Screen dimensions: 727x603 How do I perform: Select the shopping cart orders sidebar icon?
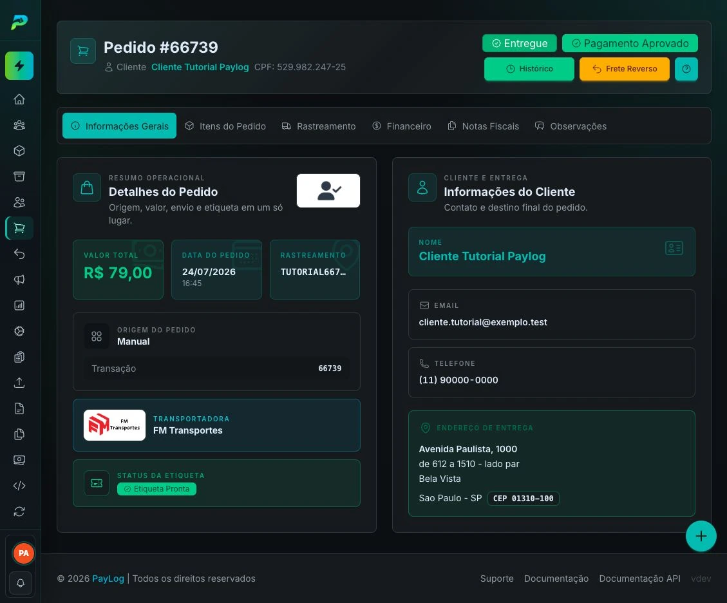click(x=19, y=228)
